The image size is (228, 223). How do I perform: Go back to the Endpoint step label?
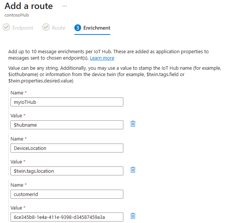point(23,28)
